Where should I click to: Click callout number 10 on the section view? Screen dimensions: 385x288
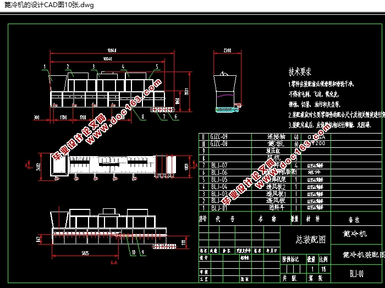pos(133,252)
